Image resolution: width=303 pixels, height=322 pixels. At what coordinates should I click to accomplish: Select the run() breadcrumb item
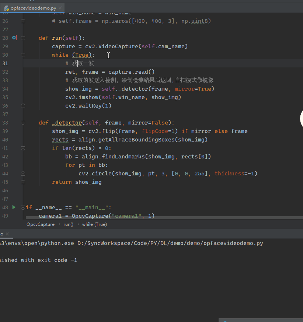68,224
